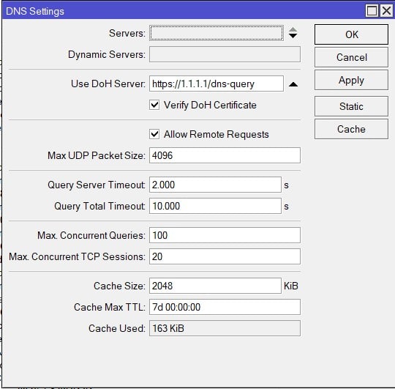Click the Dynamic Servers field
The image size is (395, 389).
click(225, 54)
